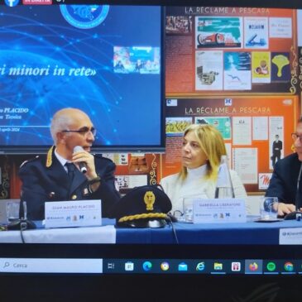Open the Microsoft Store taskbar icon

point(129,266)
